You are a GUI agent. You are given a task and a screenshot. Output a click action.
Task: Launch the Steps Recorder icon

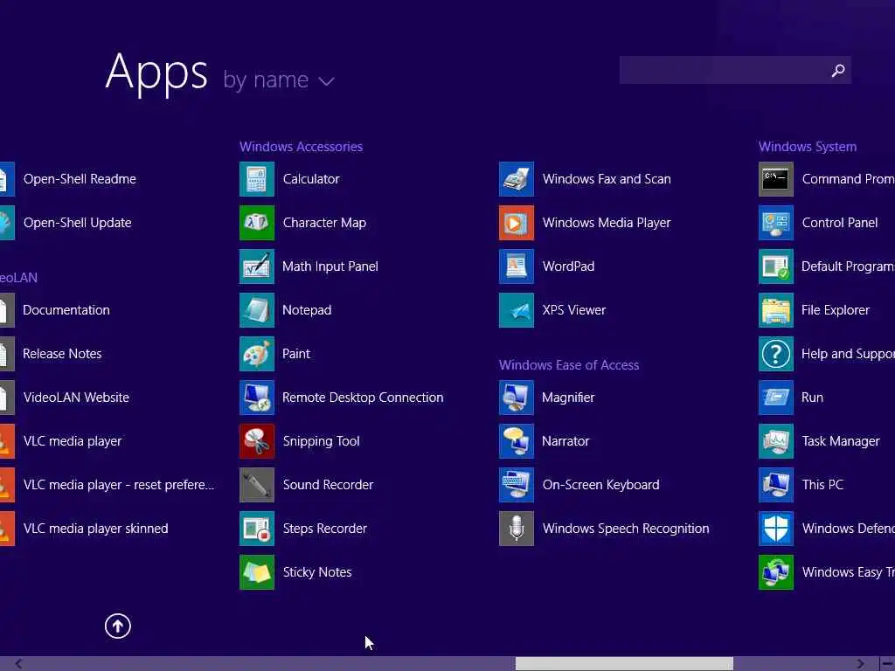pos(257,529)
